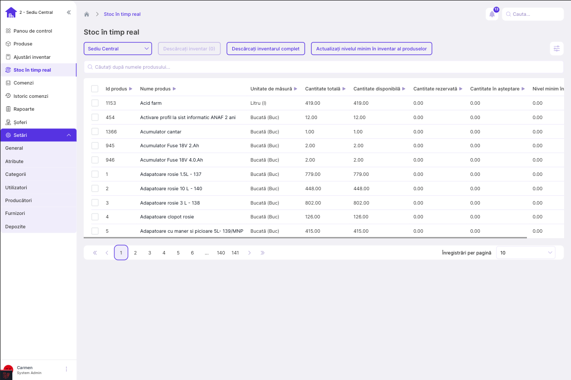Click Descărcați inventarul complet button

click(265, 49)
